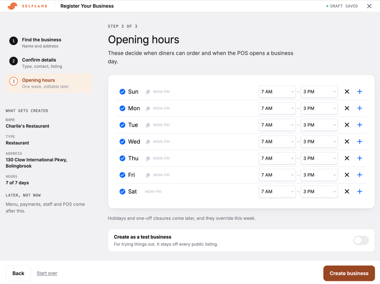Click the Selflane logo icon
The width and height of the screenshot is (380, 284).
[12, 6]
